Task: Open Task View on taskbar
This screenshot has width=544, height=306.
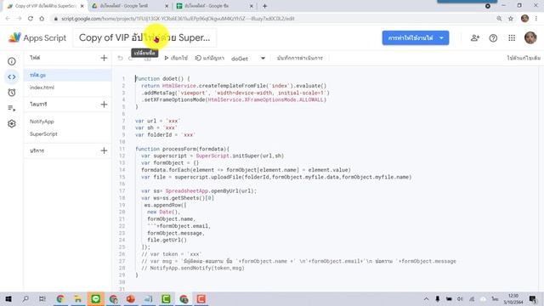Action: (x=42, y=298)
